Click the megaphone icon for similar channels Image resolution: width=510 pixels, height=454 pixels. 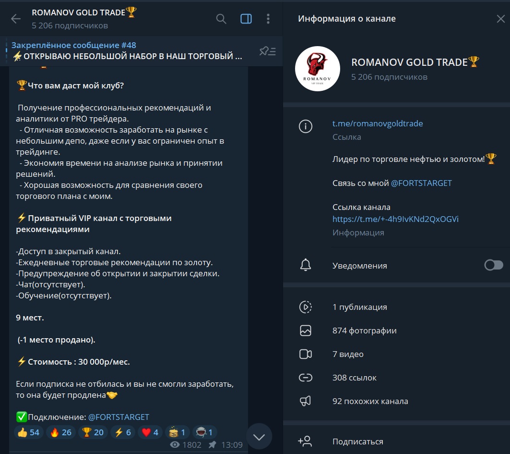(x=306, y=401)
